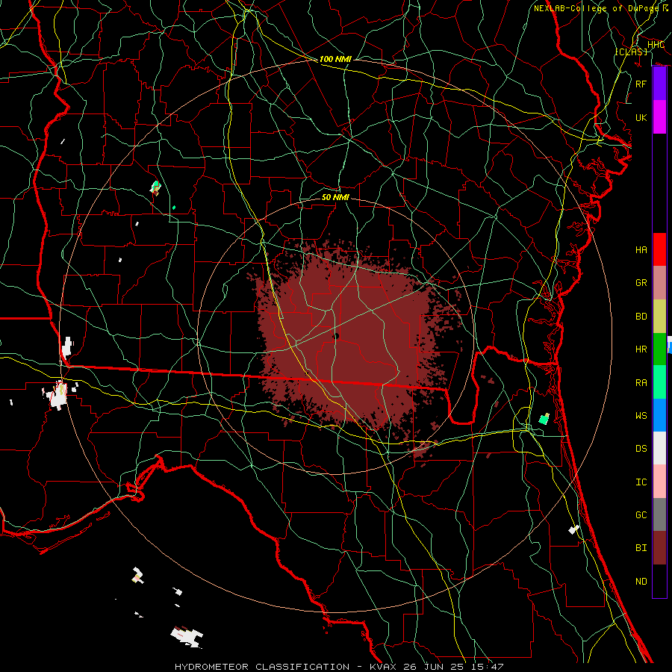
Task: Pick the blue WS legend swatch
Action: (x=659, y=415)
